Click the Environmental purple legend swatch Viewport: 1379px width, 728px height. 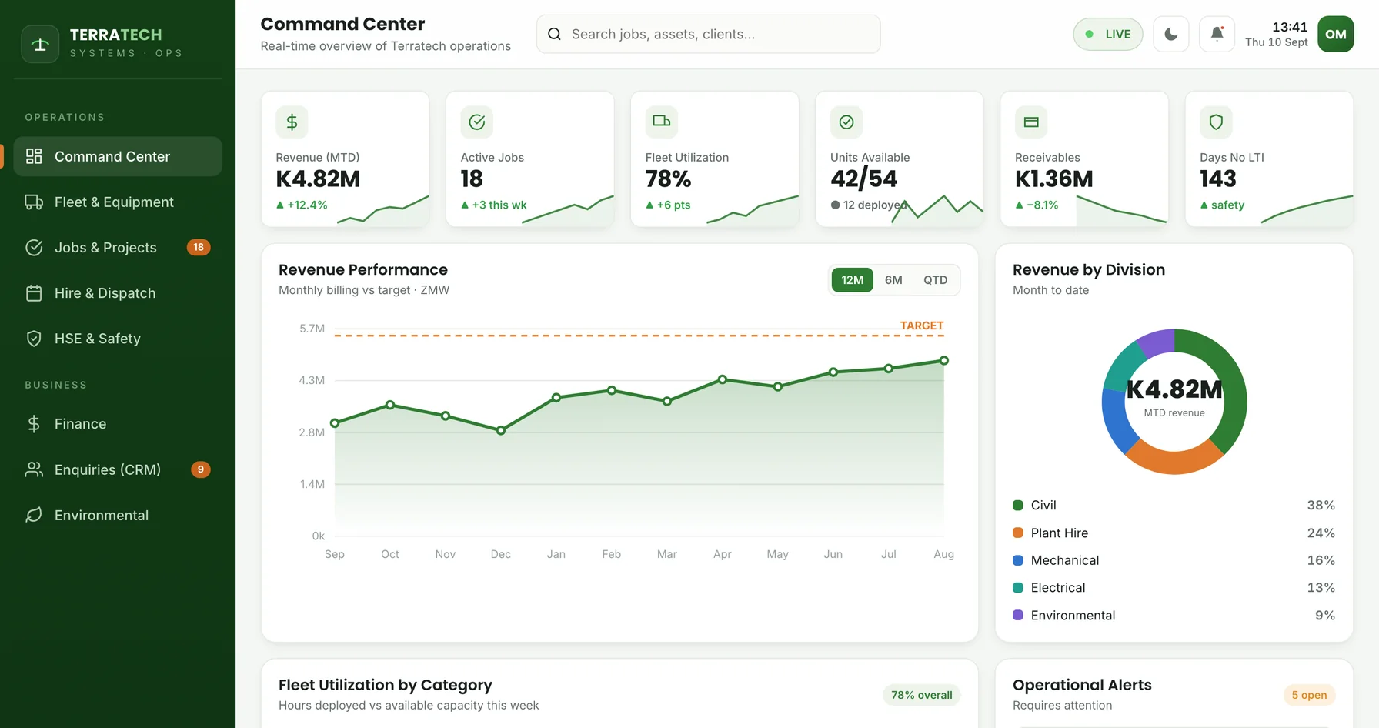point(1018,615)
